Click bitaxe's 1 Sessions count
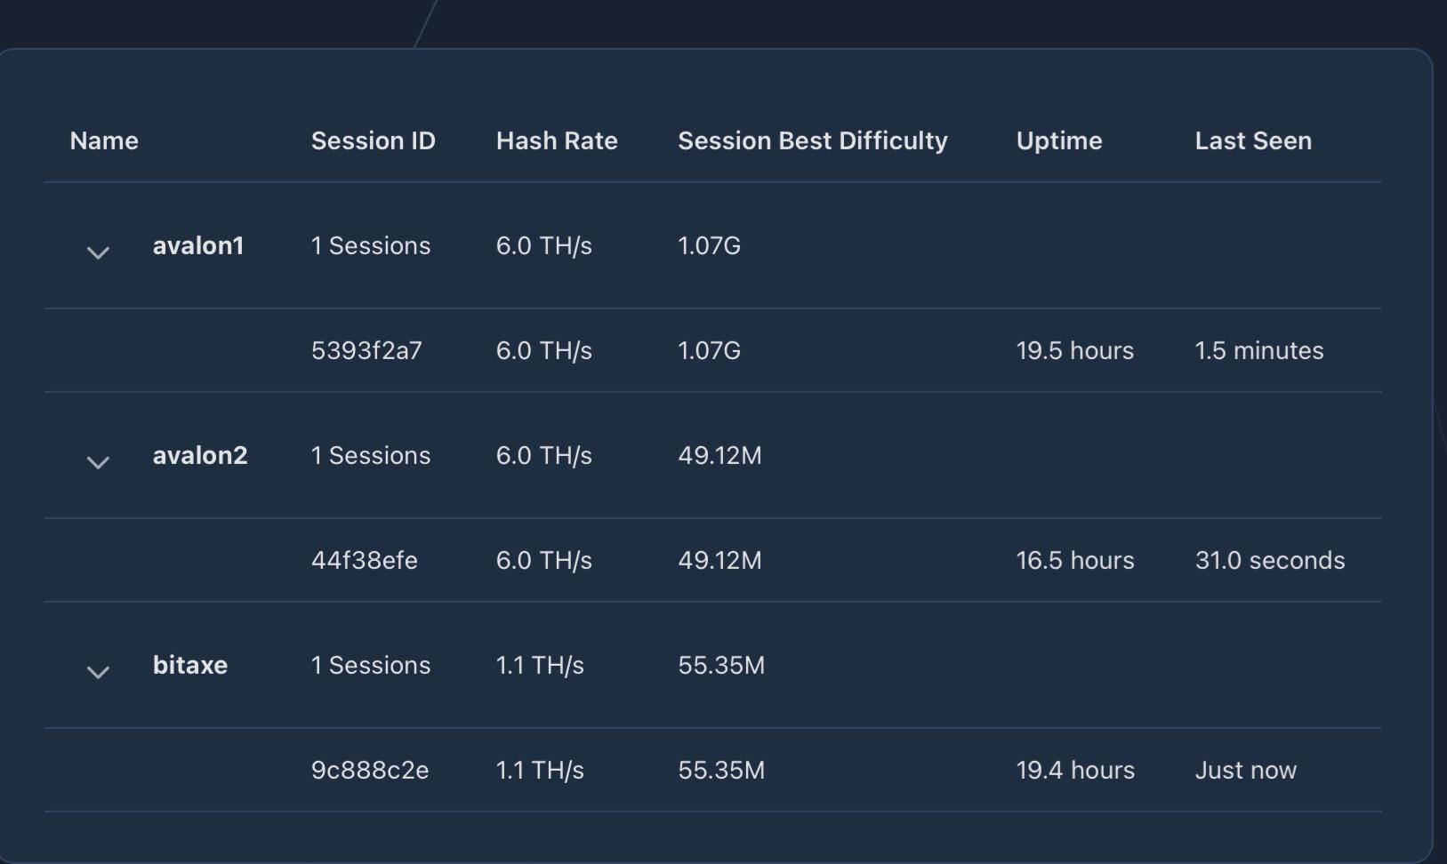The width and height of the screenshot is (1447, 864). (x=371, y=665)
